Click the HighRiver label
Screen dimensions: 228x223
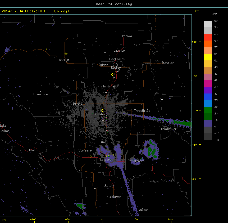pyautogui.click(x=114, y=197)
